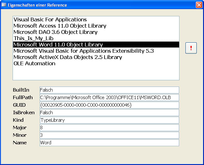Screen dimensions: 204x165
Task: Select Microsoft DAO 3.6 Object Library
Action: [96, 32]
